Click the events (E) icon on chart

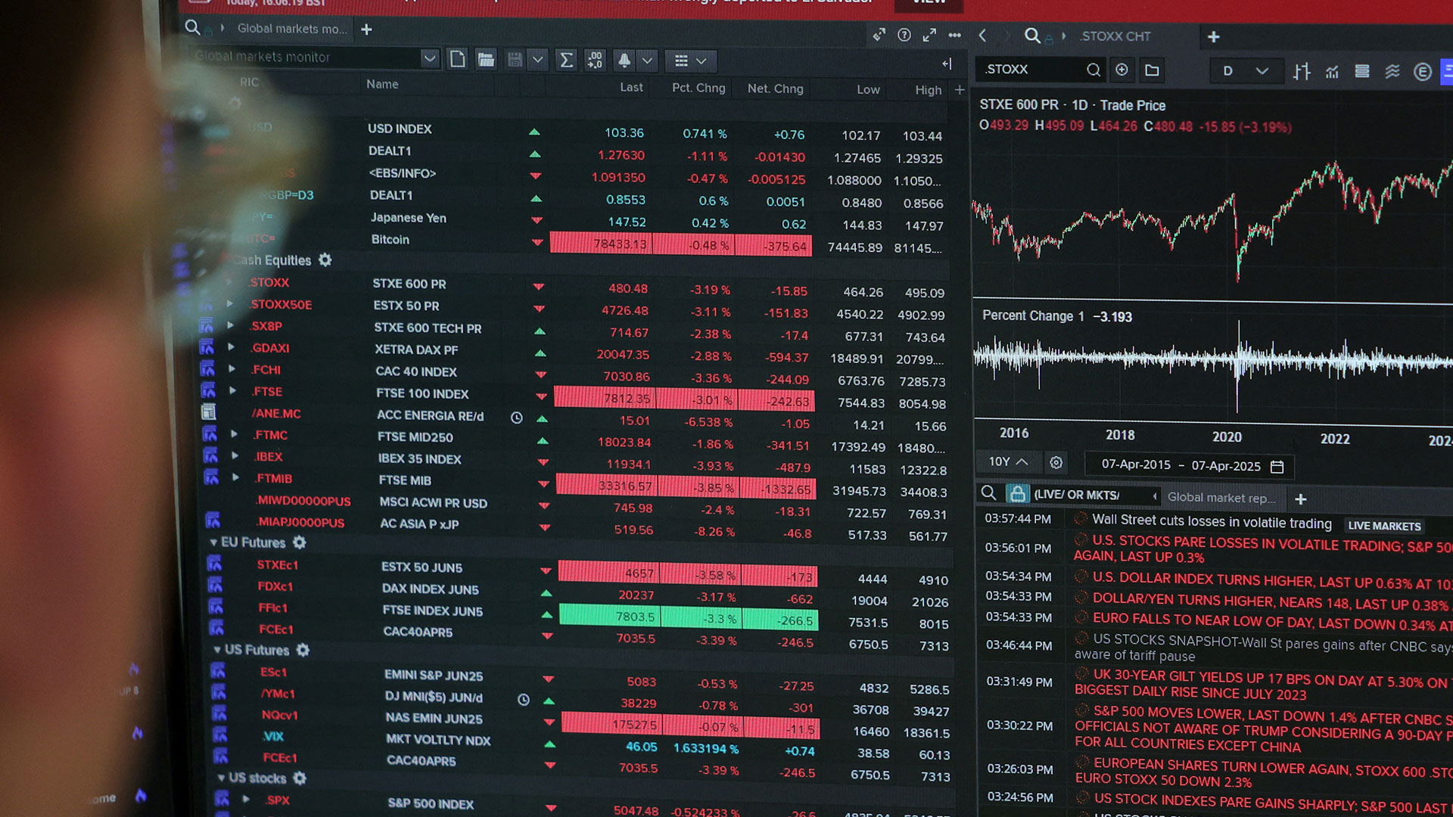(1422, 72)
